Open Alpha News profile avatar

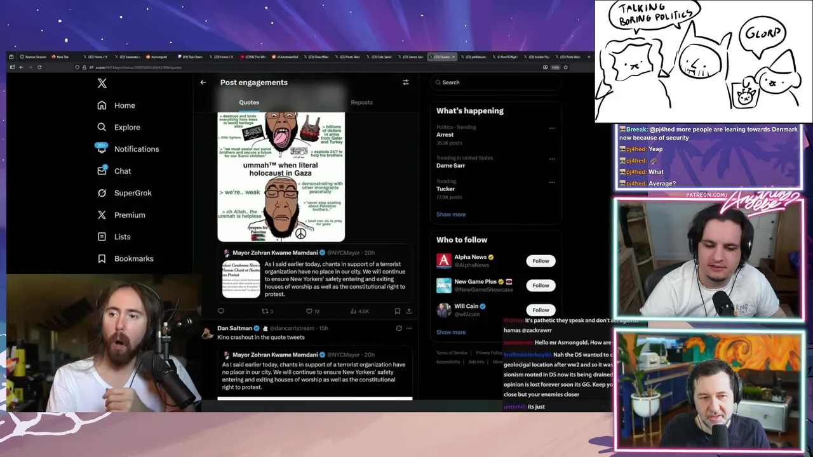pyautogui.click(x=444, y=261)
